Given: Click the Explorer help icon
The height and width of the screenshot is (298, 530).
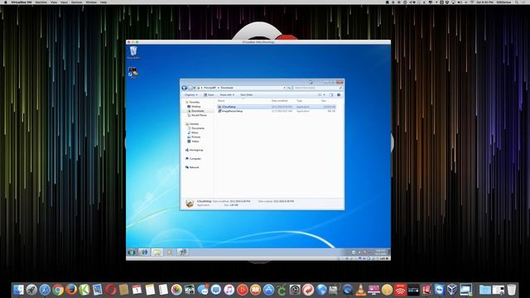Looking at the screenshot, I should [339, 95].
